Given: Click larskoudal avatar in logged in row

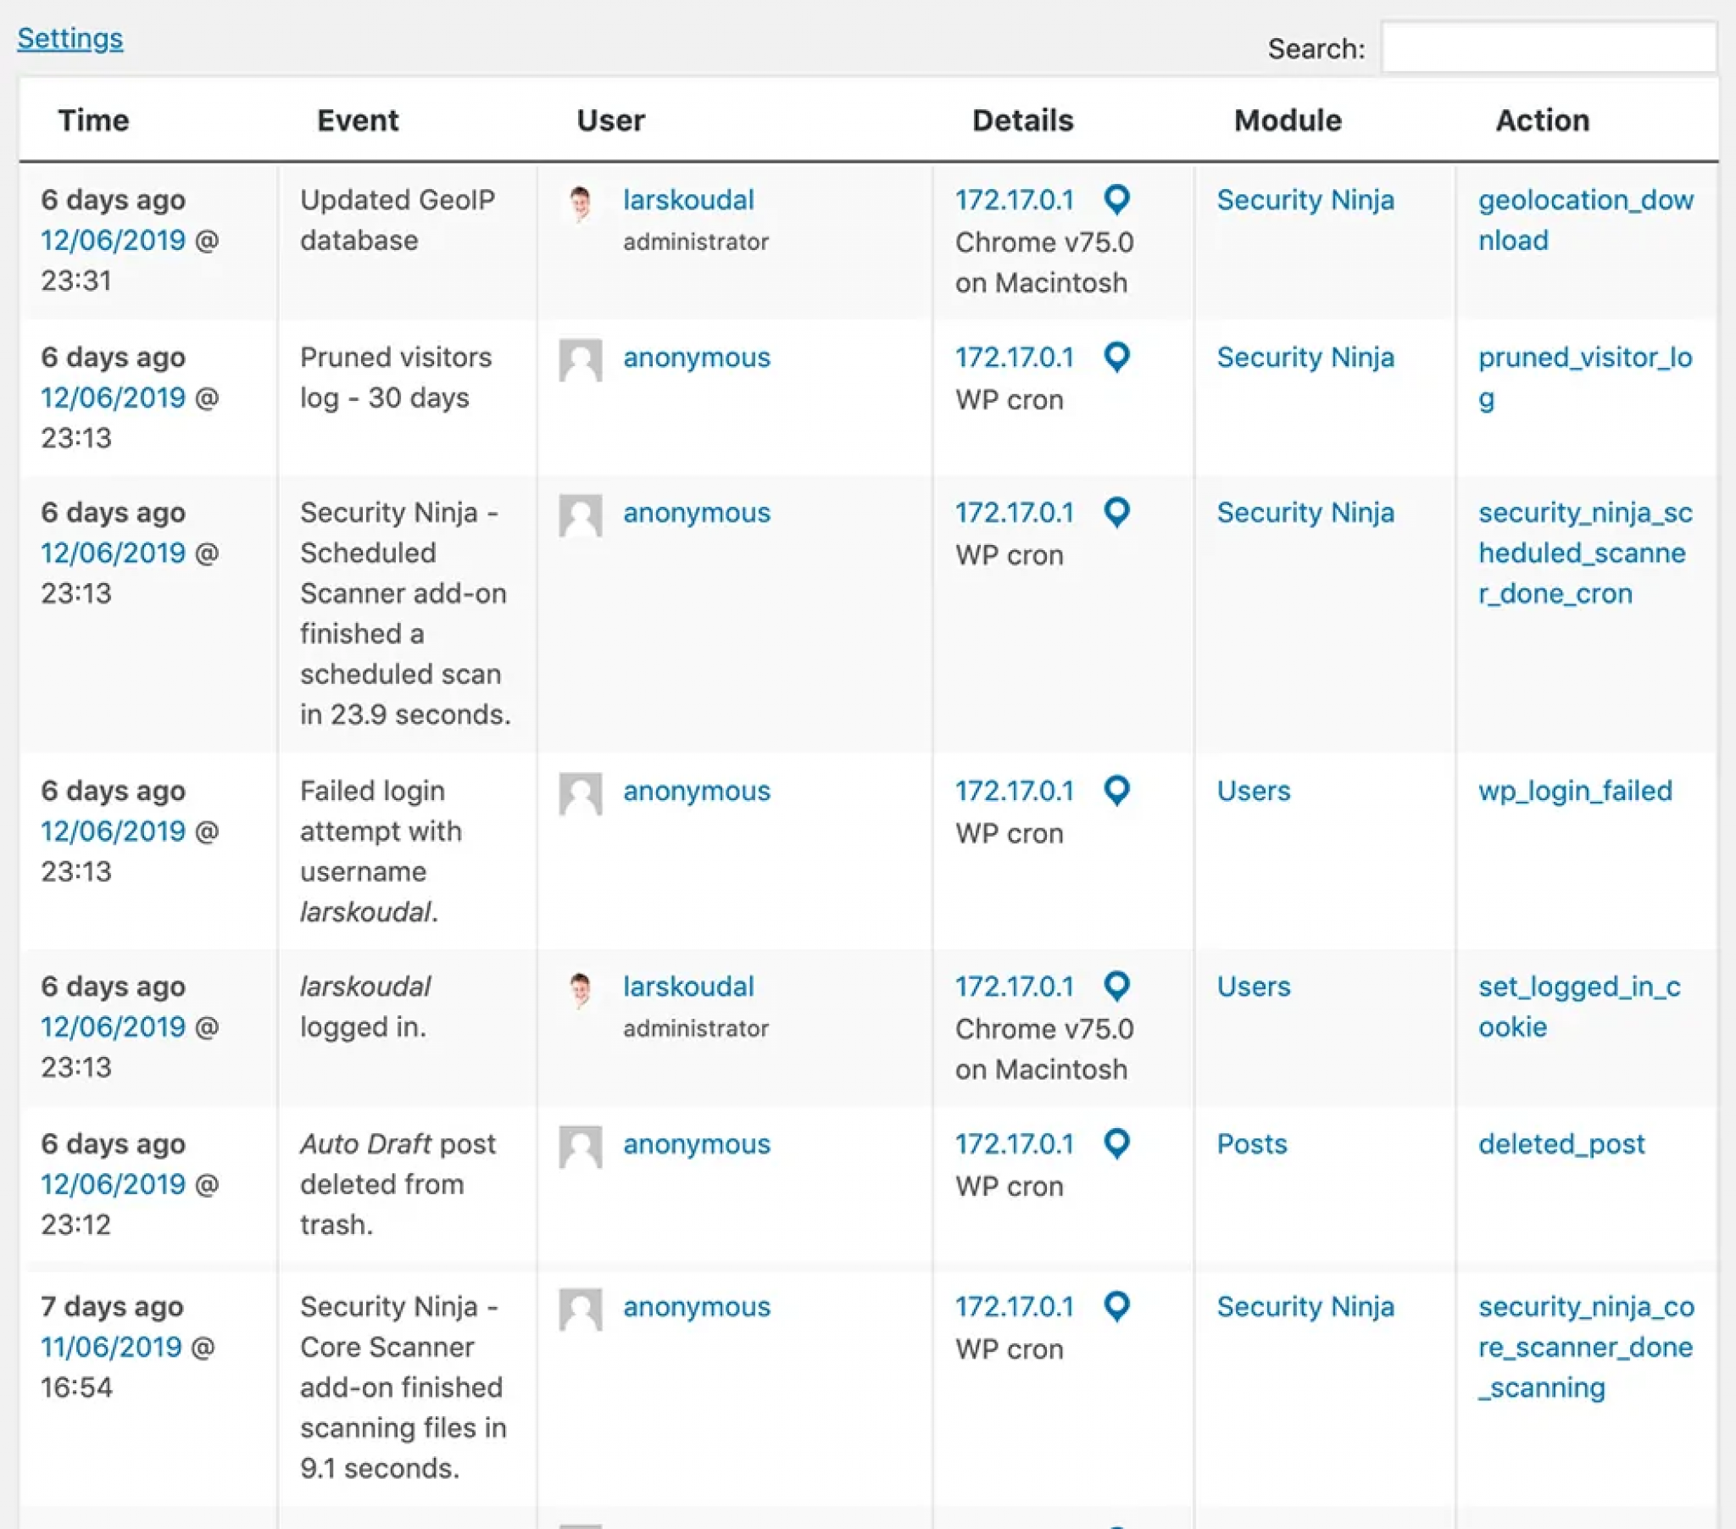Looking at the screenshot, I should (x=581, y=991).
